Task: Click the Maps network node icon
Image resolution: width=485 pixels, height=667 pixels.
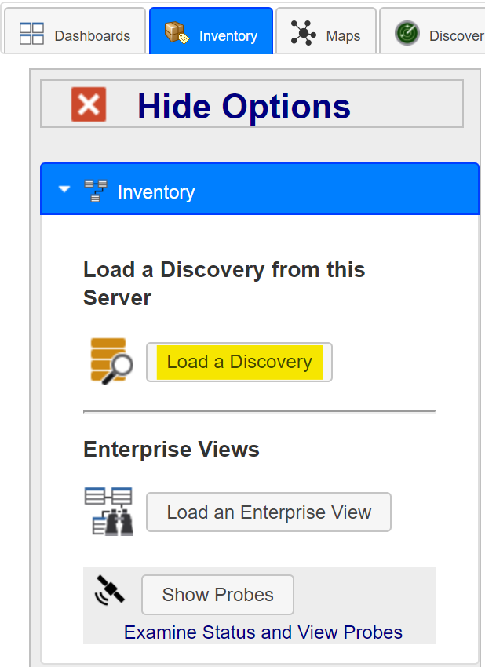Action: point(304,33)
